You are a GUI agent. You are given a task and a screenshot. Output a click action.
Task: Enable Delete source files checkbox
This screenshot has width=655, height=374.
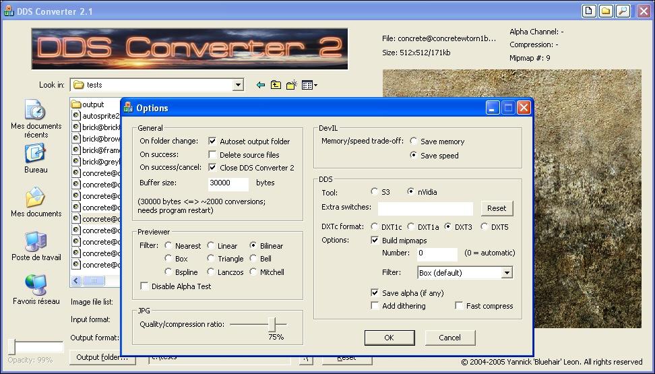[213, 155]
